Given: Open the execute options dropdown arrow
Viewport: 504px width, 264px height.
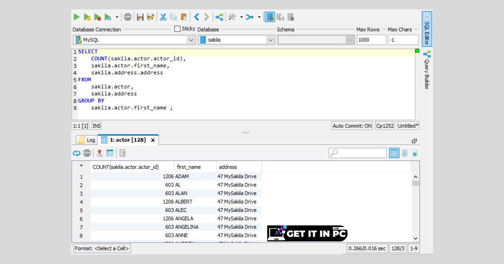Looking at the screenshot, I should 117,17.
